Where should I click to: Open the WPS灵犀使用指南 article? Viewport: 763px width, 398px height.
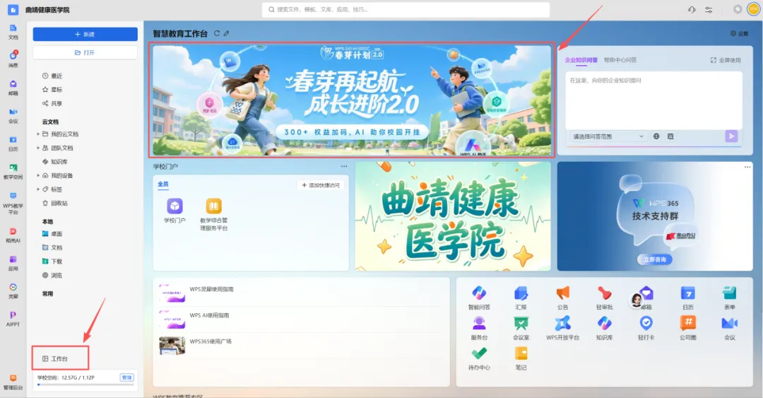[x=211, y=289]
